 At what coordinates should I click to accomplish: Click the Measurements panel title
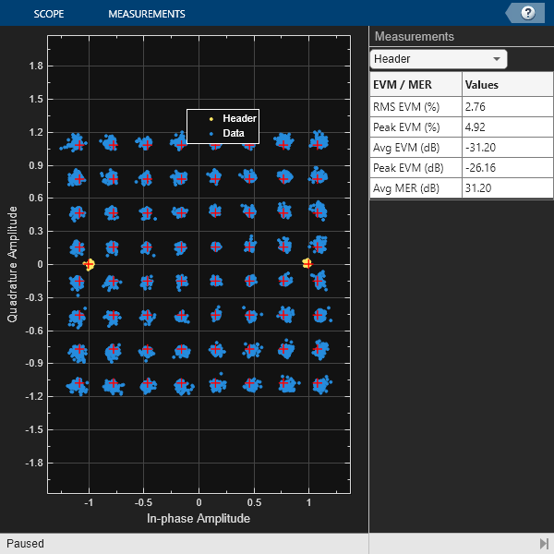[x=414, y=36]
